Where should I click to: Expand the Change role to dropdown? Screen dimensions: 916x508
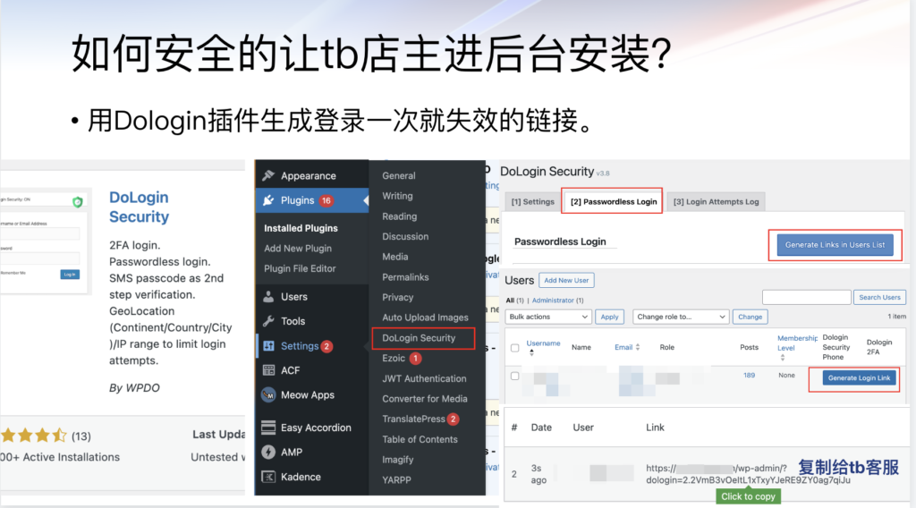tap(681, 317)
